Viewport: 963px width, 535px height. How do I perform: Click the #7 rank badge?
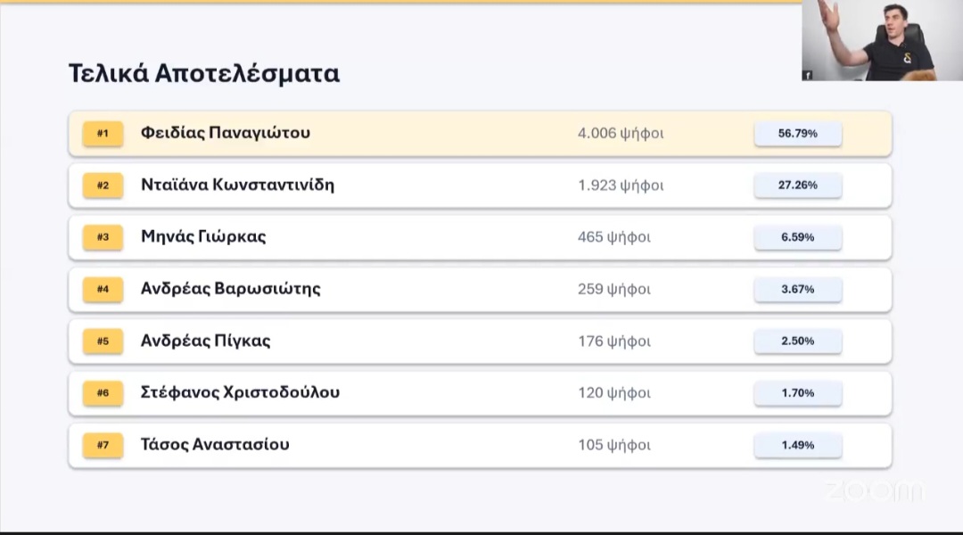click(x=103, y=444)
